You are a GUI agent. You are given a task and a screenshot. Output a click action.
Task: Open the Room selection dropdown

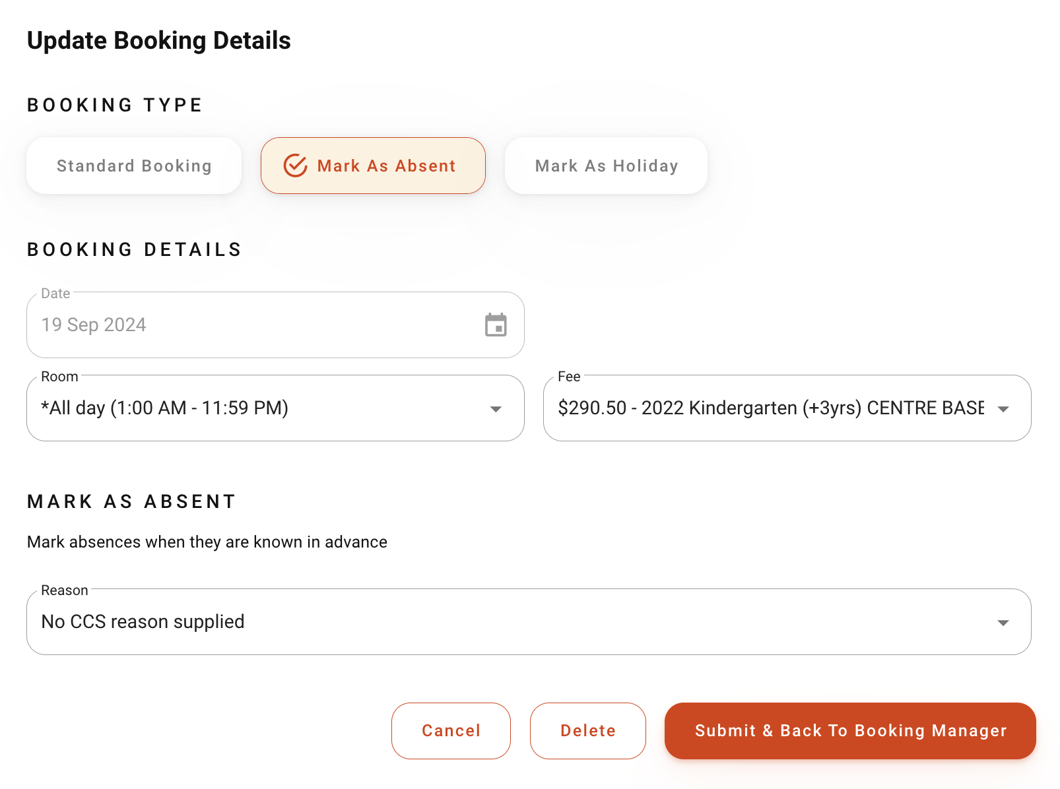[275, 408]
